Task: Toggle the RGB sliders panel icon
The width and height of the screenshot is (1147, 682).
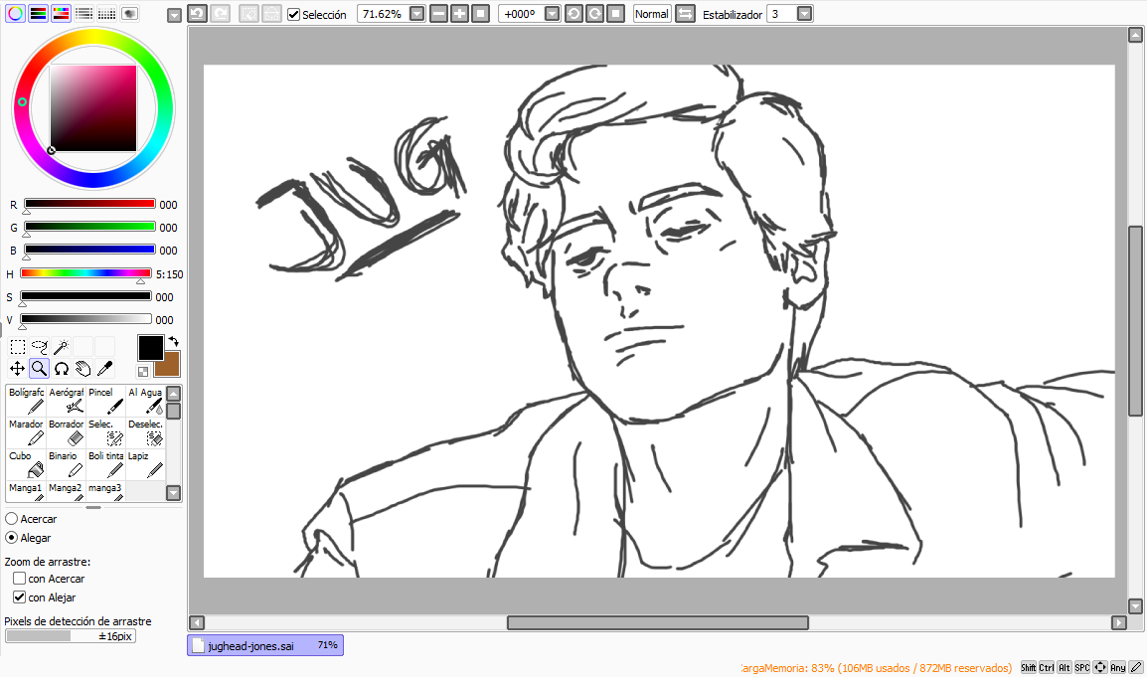Action: (x=38, y=13)
